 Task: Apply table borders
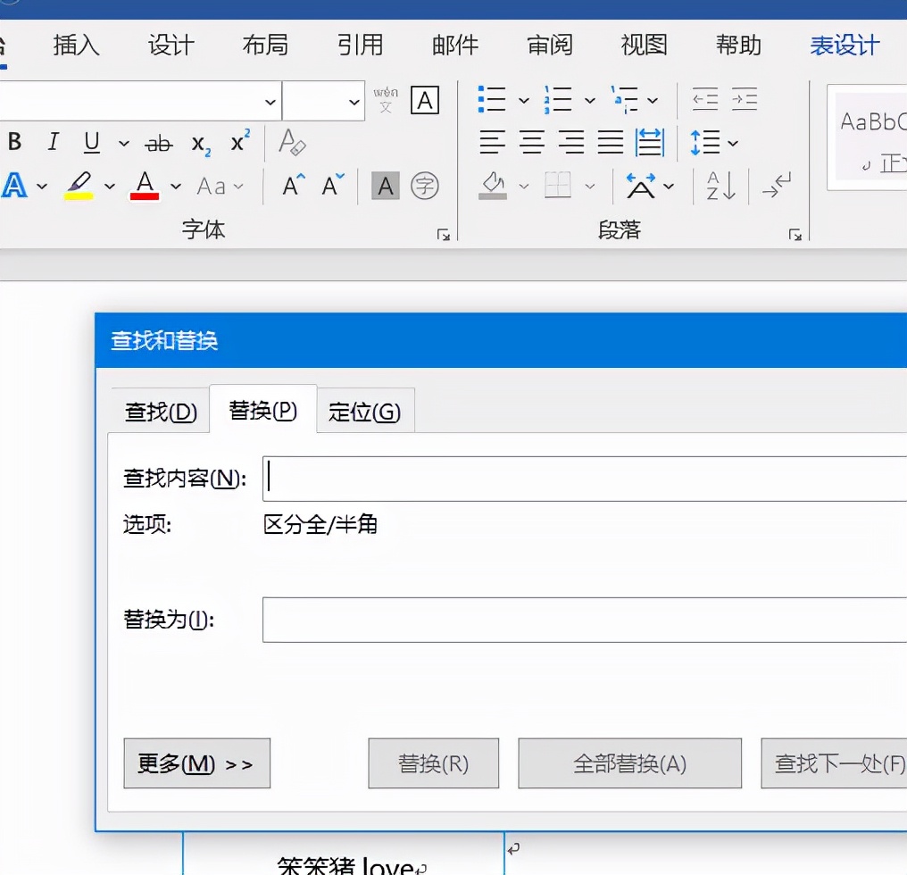click(x=558, y=186)
